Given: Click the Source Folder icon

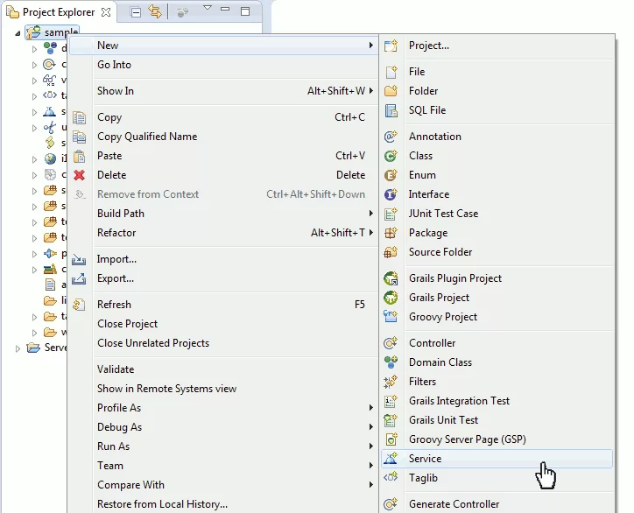Looking at the screenshot, I should point(391,252).
